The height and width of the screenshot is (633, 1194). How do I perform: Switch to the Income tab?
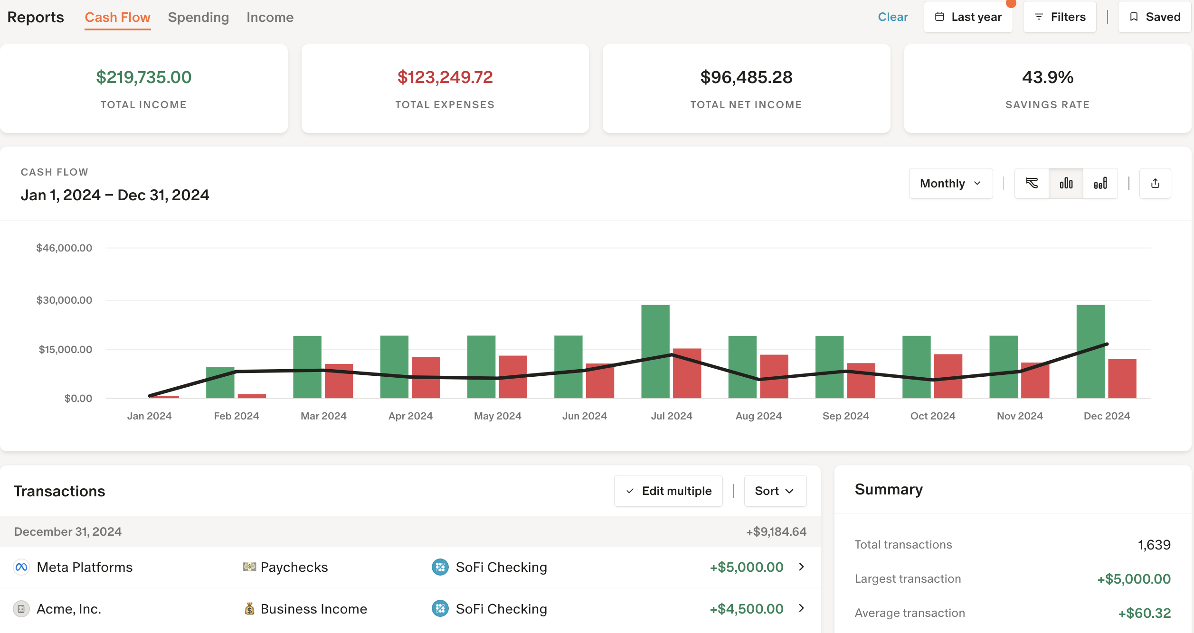270,17
